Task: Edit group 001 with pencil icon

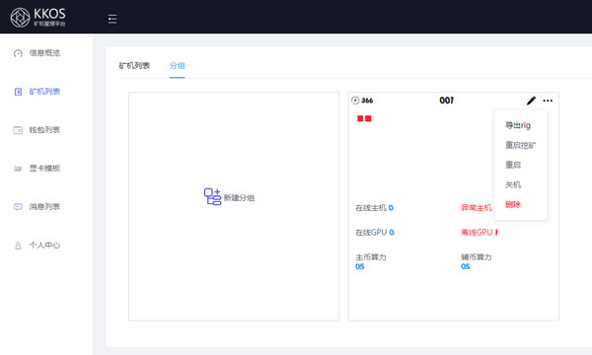Action: (531, 101)
